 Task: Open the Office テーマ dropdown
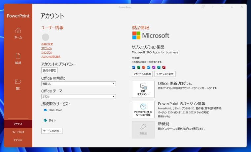pyautogui.click(x=79, y=96)
